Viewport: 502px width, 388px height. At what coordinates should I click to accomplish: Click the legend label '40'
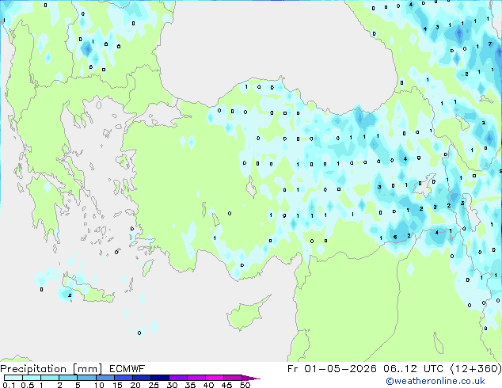click(208, 385)
